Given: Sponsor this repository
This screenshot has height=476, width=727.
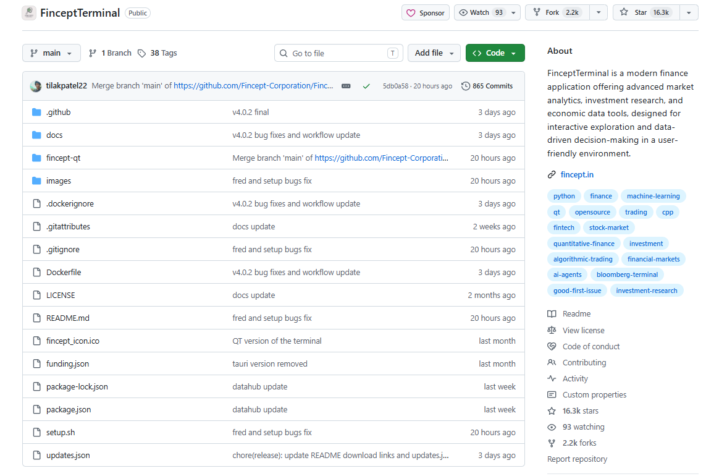Looking at the screenshot, I should 426,12.
